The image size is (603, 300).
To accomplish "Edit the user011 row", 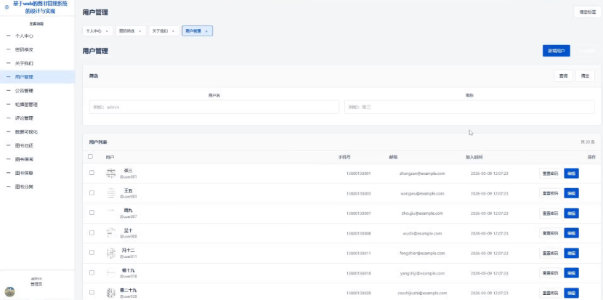I will tap(572, 253).
